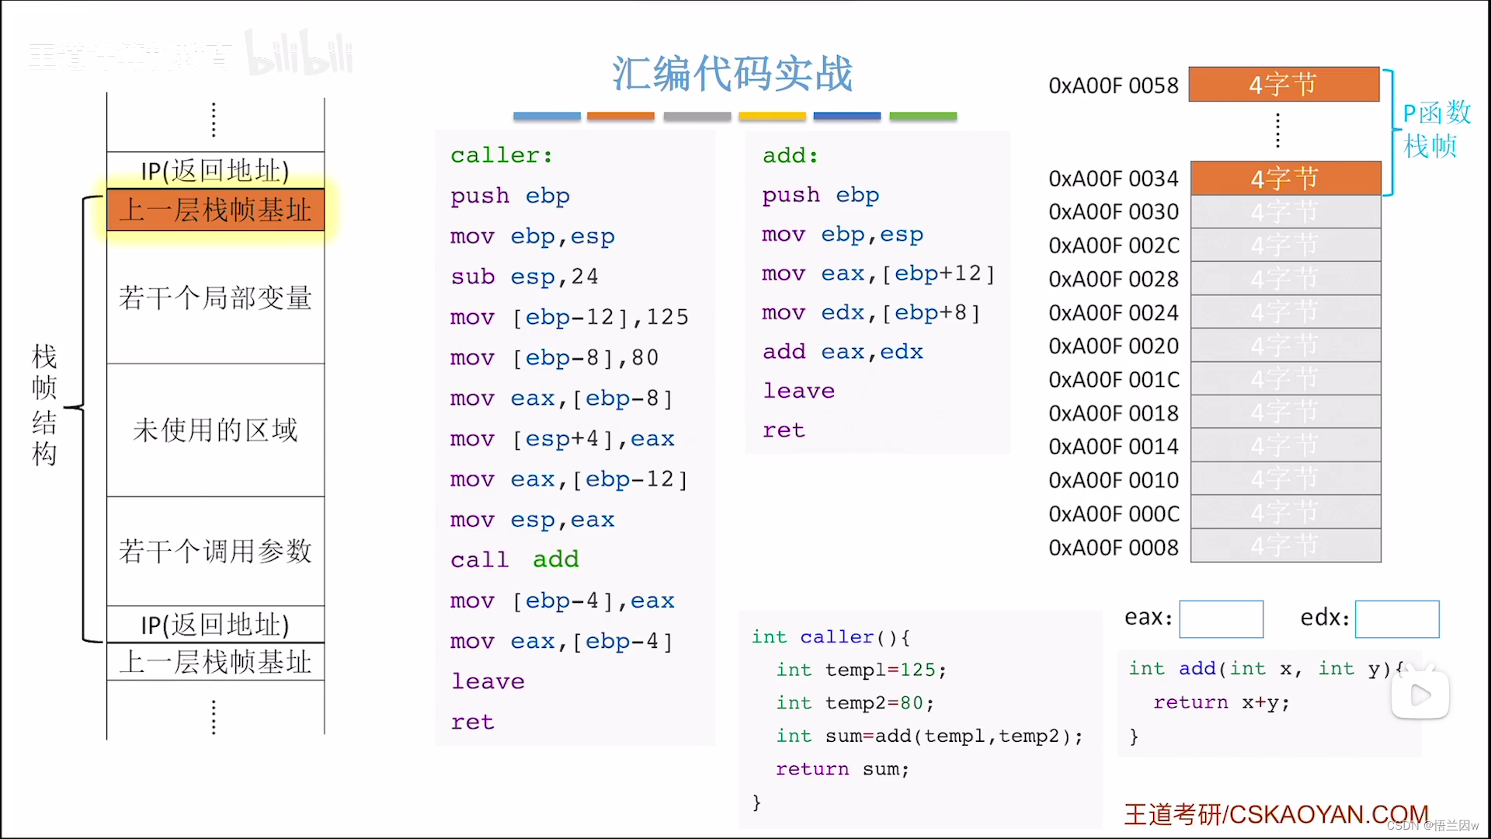Click the dark blue bar under the title
The image size is (1491, 839).
coord(846,116)
